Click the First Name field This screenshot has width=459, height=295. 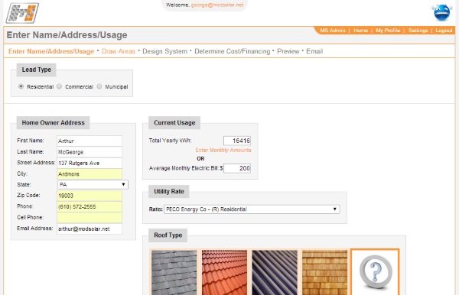(90, 141)
